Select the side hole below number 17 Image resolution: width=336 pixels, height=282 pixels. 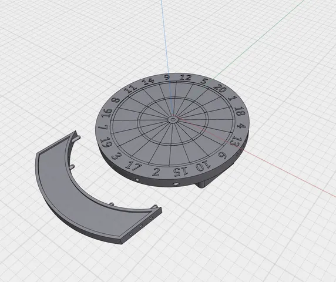[137, 179]
